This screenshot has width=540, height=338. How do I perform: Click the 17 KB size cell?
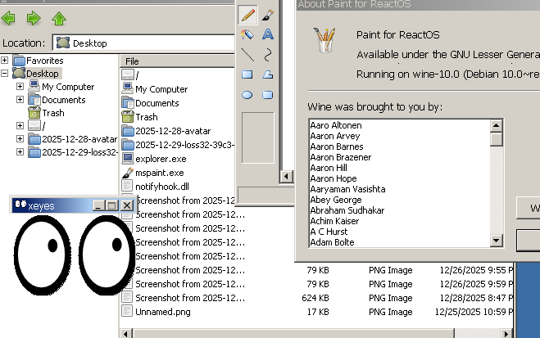pyautogui.click(x=318, y=312)
